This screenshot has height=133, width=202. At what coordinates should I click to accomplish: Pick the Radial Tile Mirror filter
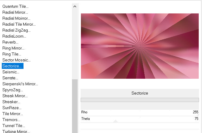point(19,24)
